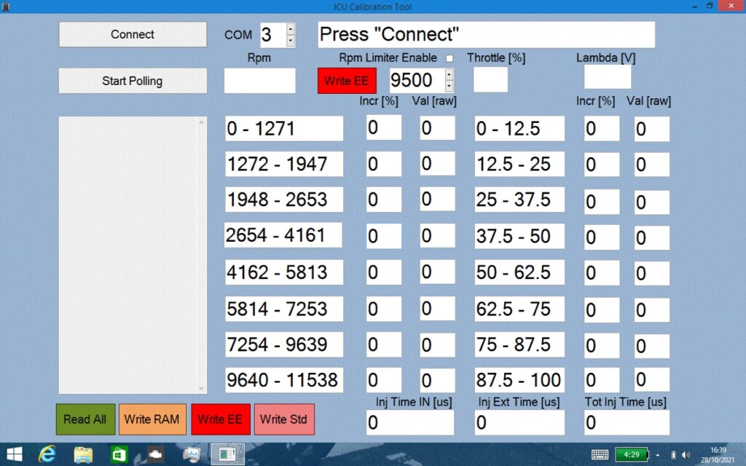Screen dimensions: 746x466
Task: Click the battery indicator showing 4:29
Action: click(632, 454)
